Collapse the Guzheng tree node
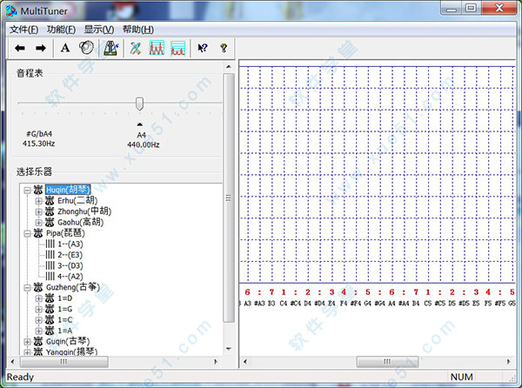522x388 pixels. [x=27, y=288]
